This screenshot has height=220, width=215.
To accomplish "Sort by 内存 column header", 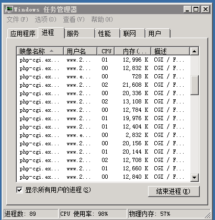I will point(133,51).
